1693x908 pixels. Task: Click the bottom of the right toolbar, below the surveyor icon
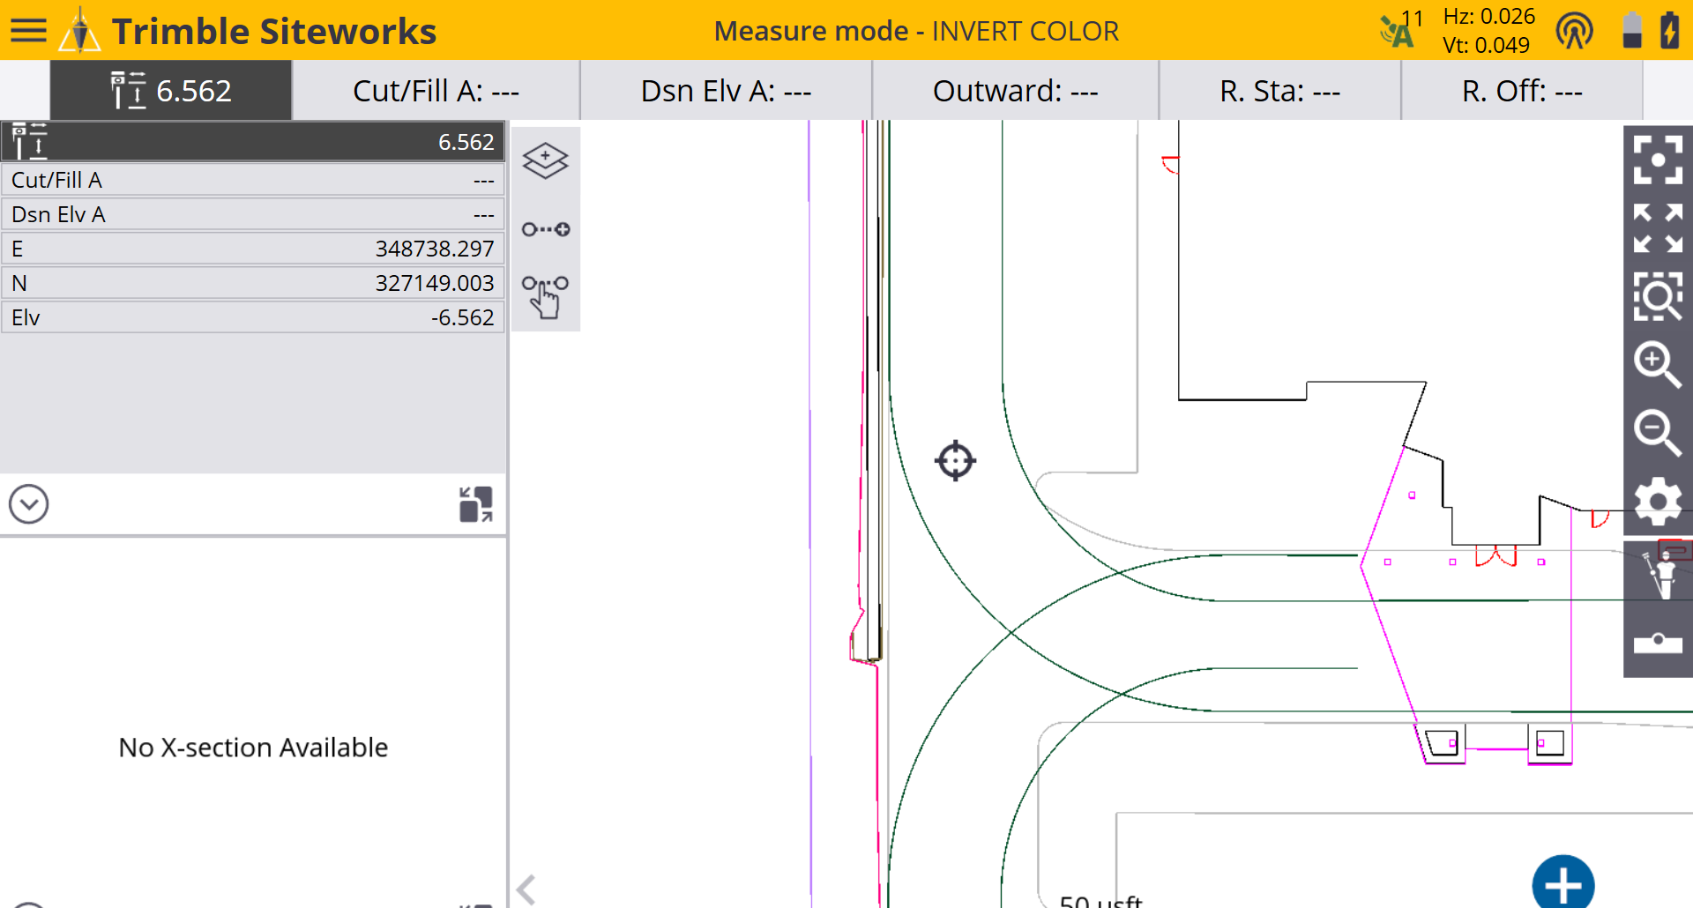click(1658, 642)
